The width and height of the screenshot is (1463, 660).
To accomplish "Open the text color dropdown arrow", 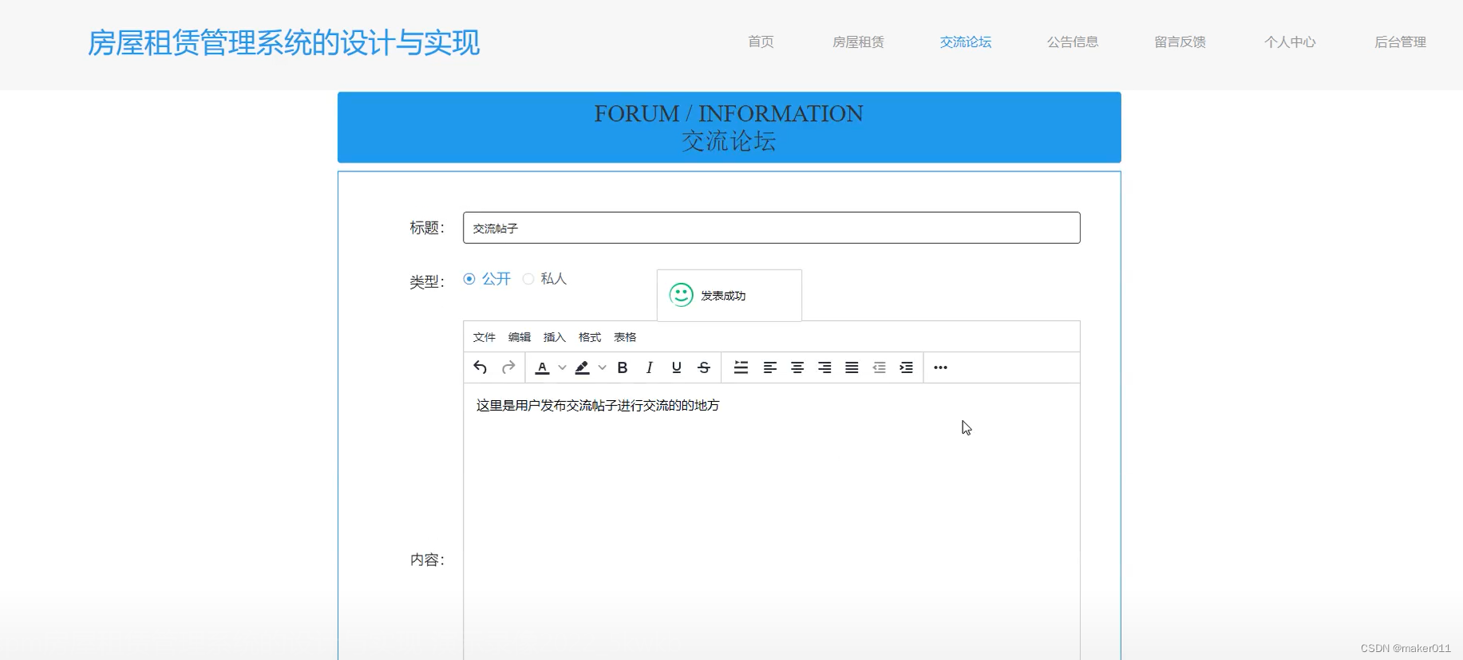I will pos(562,367).
